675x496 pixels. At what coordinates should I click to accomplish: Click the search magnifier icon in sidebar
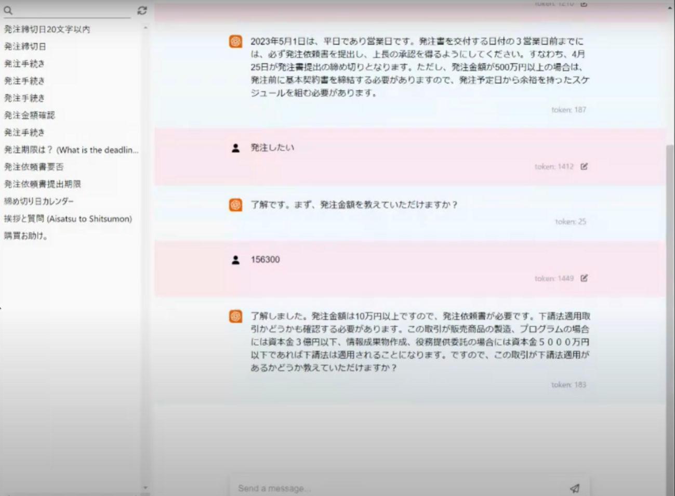[x=8, y=10]
